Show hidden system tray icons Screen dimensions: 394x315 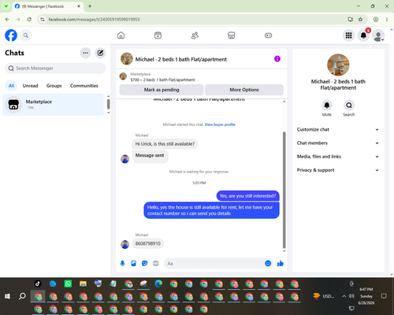click(x=344, y=296)
